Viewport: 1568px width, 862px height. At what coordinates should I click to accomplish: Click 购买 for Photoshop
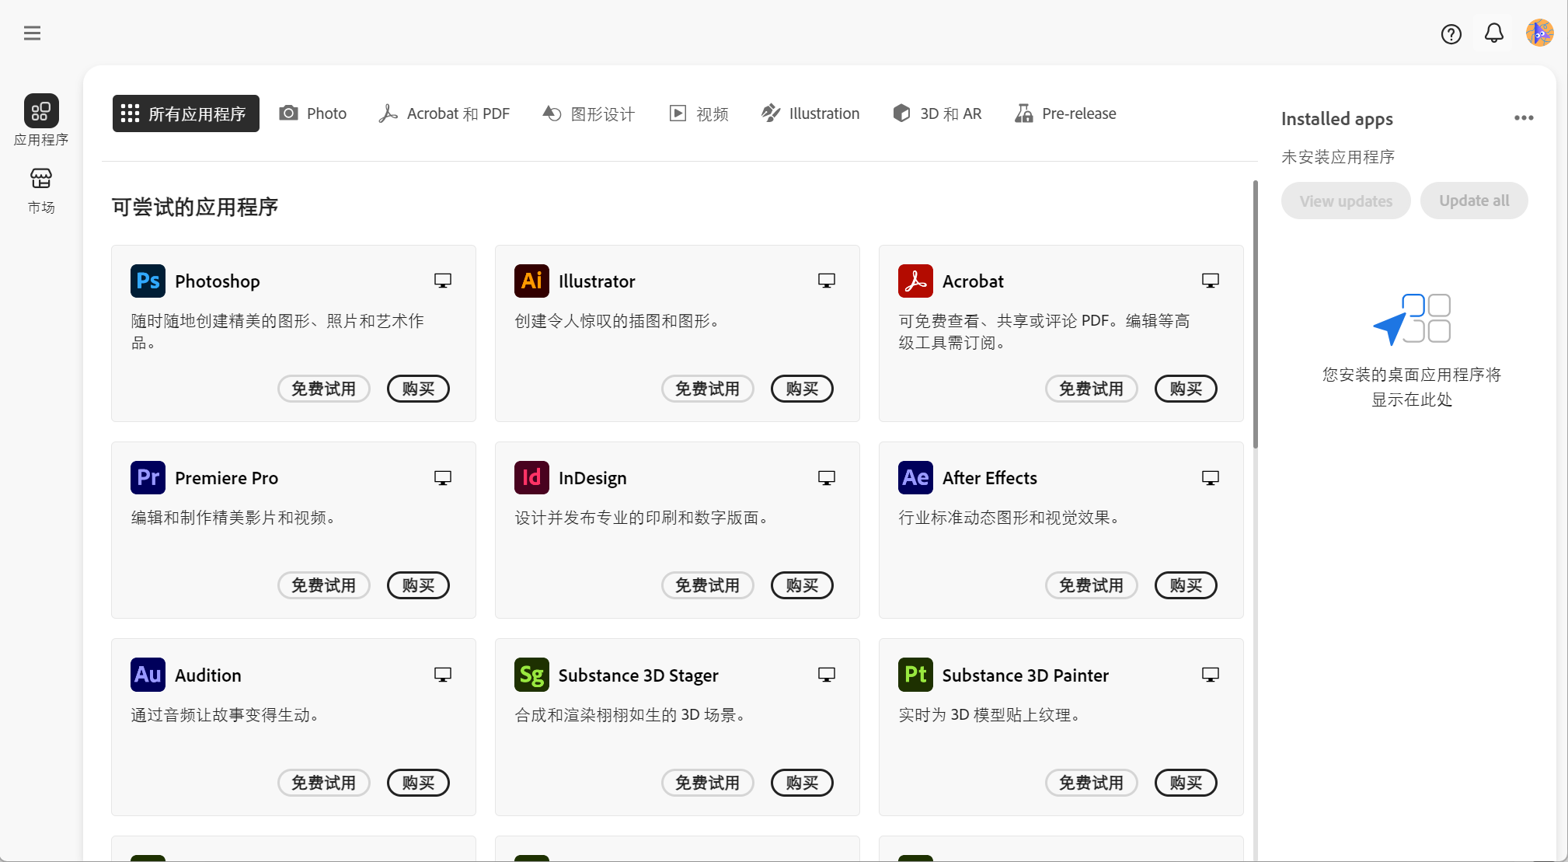coord(418,389)
